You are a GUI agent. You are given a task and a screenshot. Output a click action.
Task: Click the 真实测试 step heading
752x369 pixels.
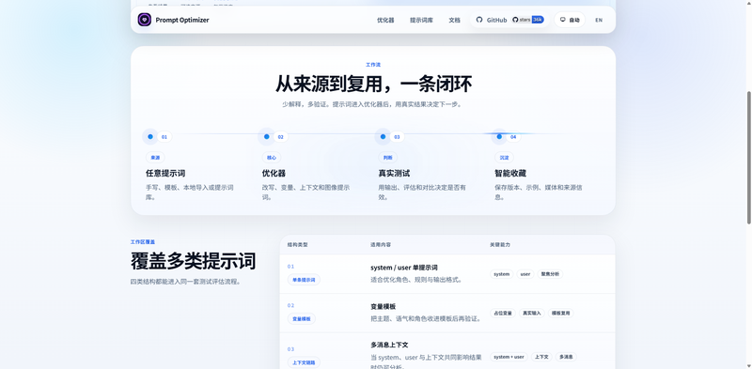pyautogui.click(x=394, y=173)
